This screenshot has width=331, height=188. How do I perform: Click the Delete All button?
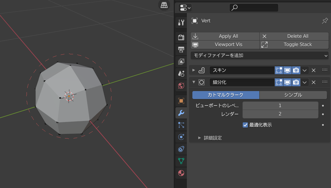[294, 36]
